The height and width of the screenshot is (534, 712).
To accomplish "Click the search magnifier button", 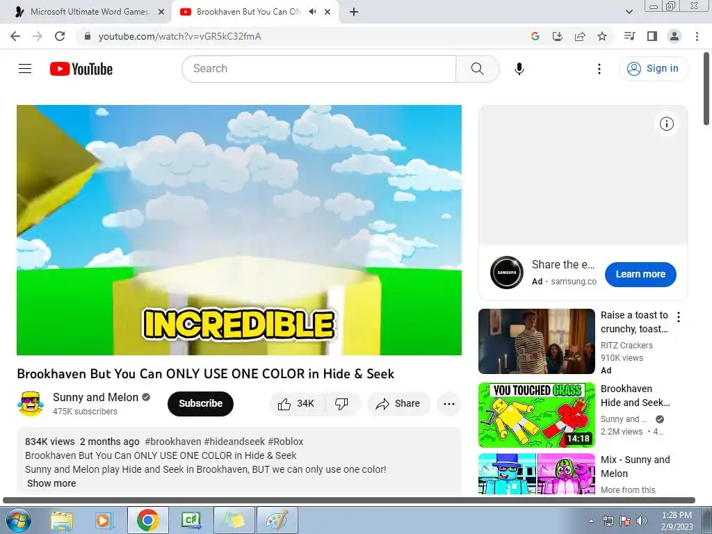I will click(477, 69).
